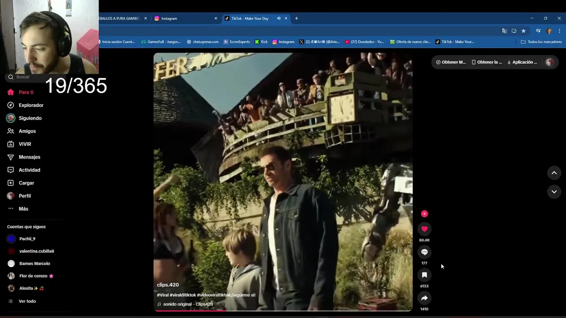Image resolution: width=566 pixels, height=318 pixels.
Task: Open Mensajes in sidebar
Action: pos(24,157)
